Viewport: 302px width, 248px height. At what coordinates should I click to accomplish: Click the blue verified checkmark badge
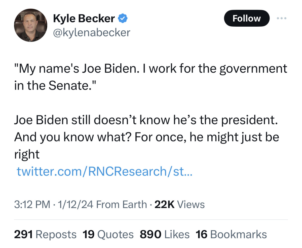click(123, 18)
